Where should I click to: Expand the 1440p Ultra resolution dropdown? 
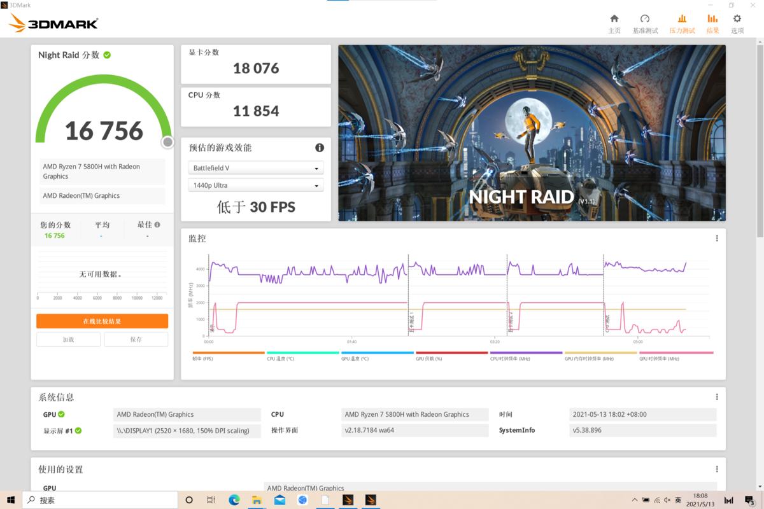[x=256, y=186]
